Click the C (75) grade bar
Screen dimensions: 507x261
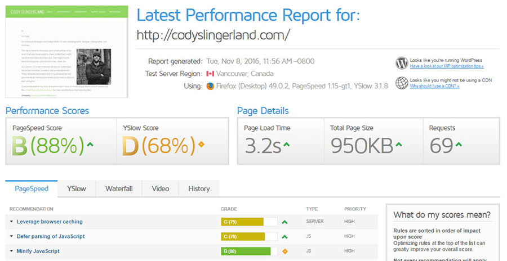[249, 222]
